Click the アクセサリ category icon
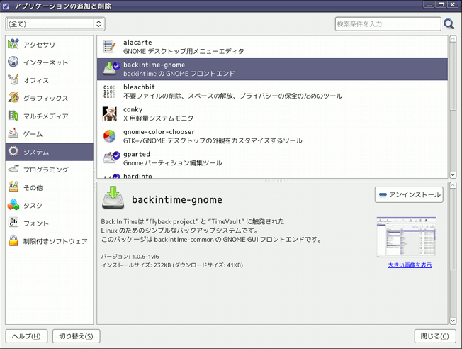 (x=13, y=44)
